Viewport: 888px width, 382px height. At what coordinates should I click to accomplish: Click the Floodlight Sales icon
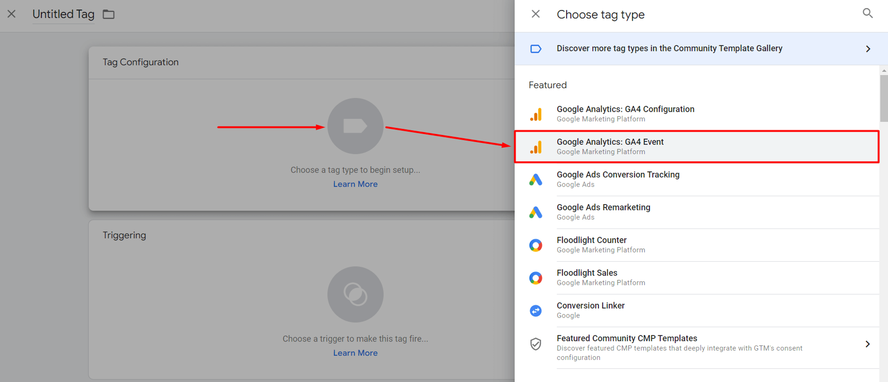pos(536,278)
